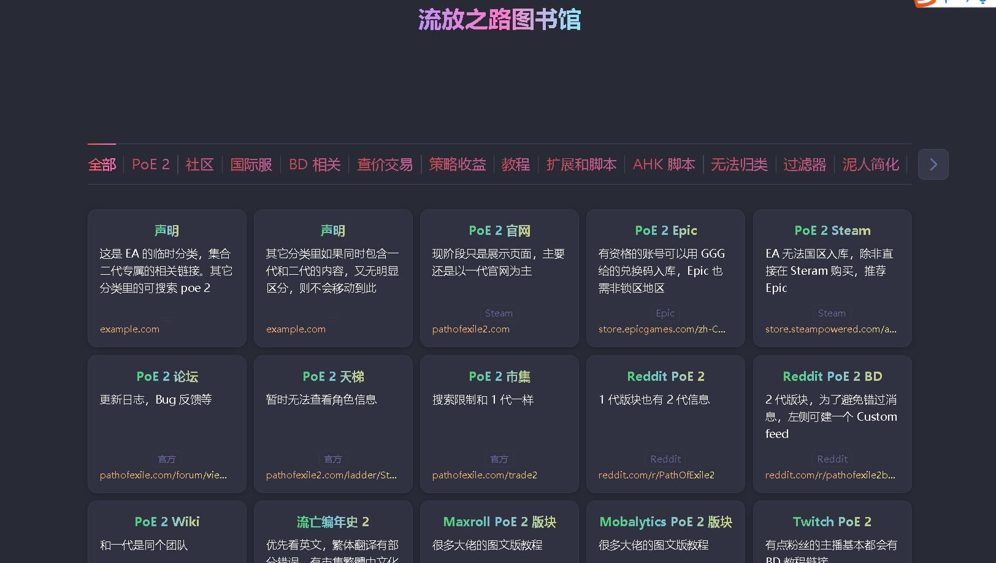Screen dimensions: 996x563
Task: Click the 官方 tag on PoE 2 天梯 card
Action: 333,459
